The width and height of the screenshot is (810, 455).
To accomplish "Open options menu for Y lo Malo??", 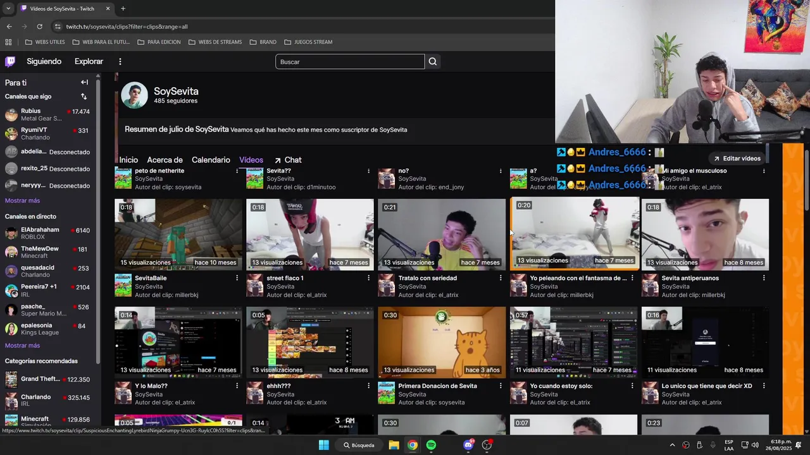I will 237,386.
